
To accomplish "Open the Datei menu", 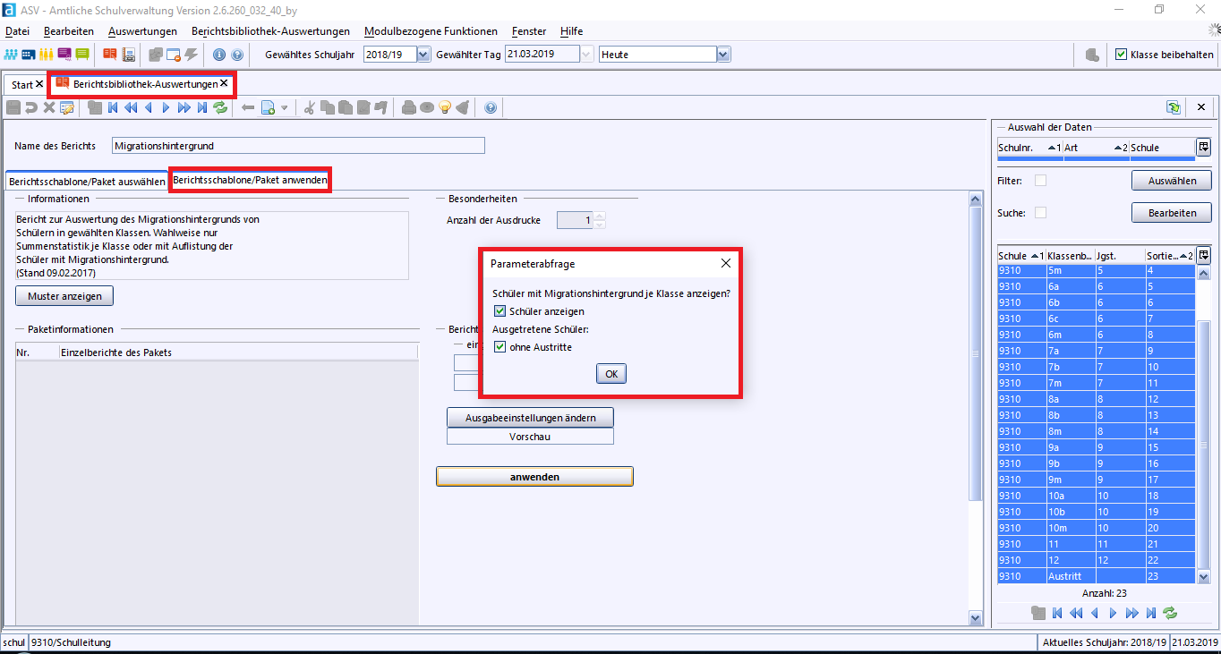I will point(17,31).
